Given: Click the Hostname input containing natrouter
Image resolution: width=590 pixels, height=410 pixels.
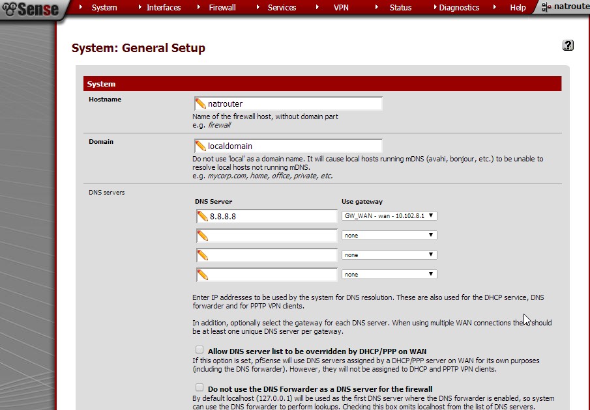Looking at the screenshot, I should [293, 103].
